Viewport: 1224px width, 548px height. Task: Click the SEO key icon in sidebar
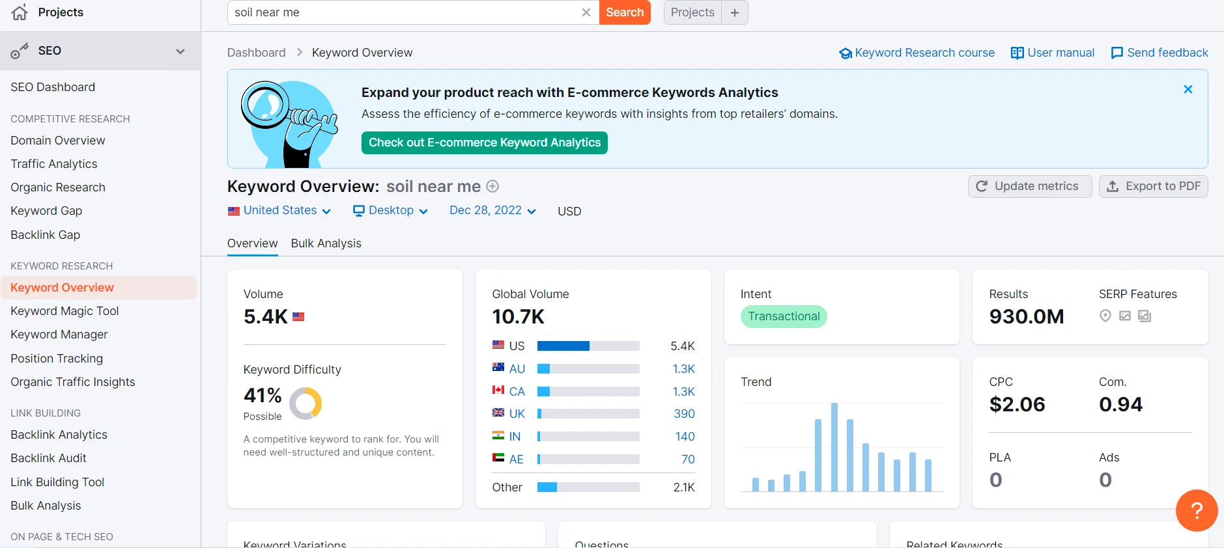[x=20, y=51]
